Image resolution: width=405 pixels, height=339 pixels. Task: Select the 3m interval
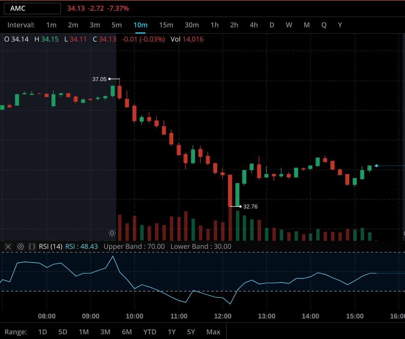[x=95, y=25]
